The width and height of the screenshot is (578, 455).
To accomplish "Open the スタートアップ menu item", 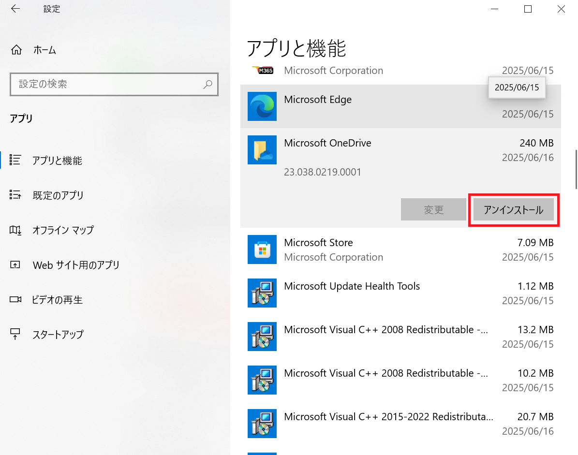I will point(115,334).
